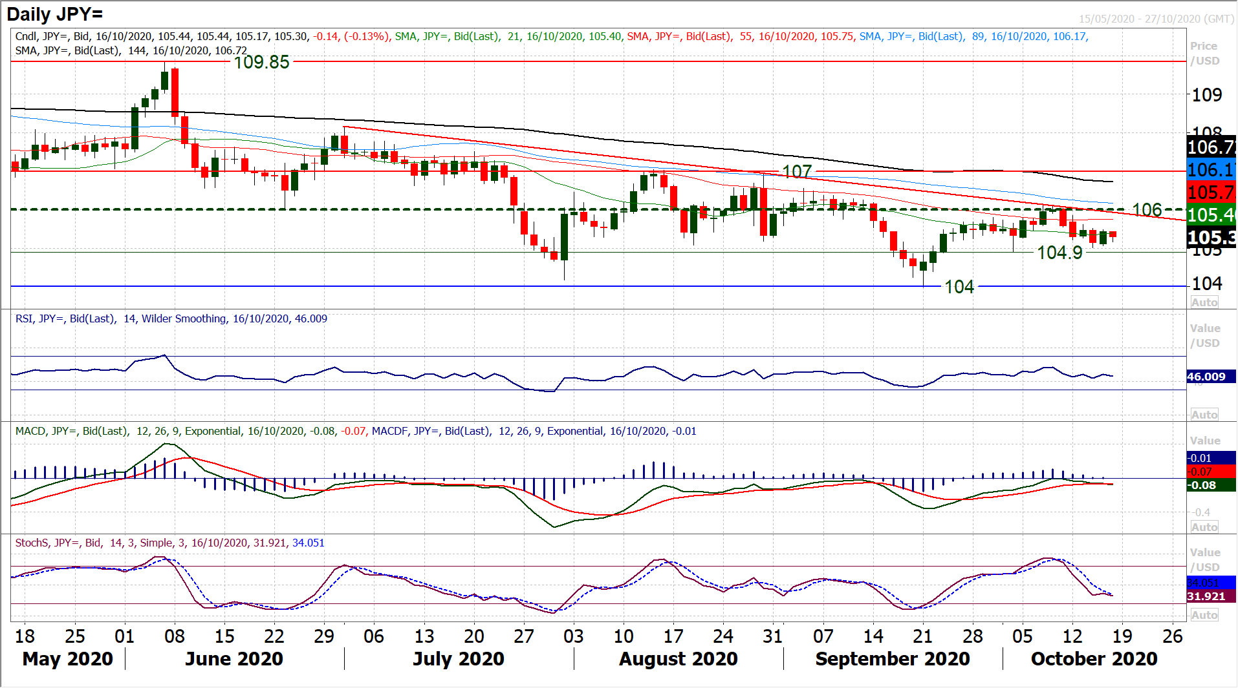Click the 107 price level annotation

pos(797,171)
